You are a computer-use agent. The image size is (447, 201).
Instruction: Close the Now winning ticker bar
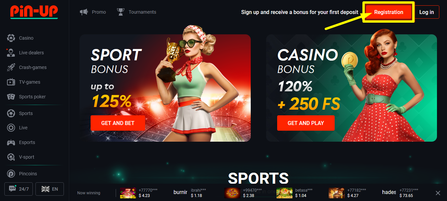coord(438,193)
